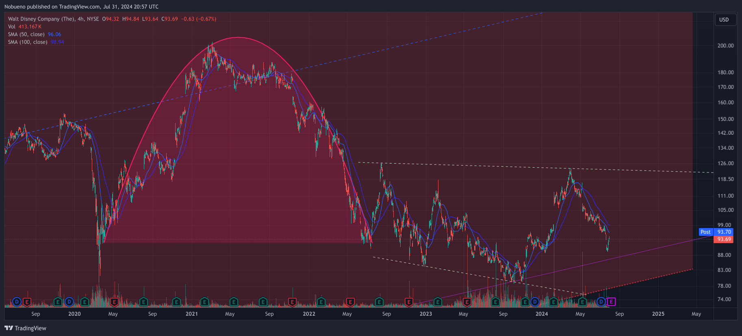
Task: Open the purple upcoming earnings marker
Action: (x=611, y=302)
